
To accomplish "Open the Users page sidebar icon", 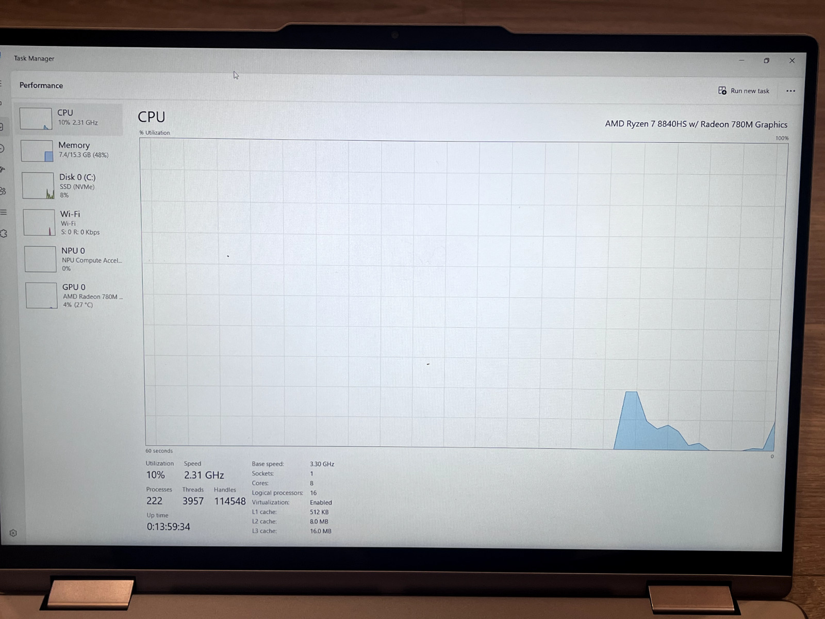I will coord(3,191).
